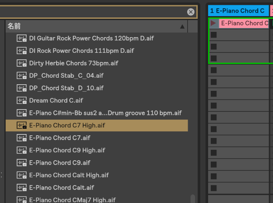Click icon beside E-Piano Chord Calt High.aif
The width and height of the screenshot is (273, 203).
point(21,175)
